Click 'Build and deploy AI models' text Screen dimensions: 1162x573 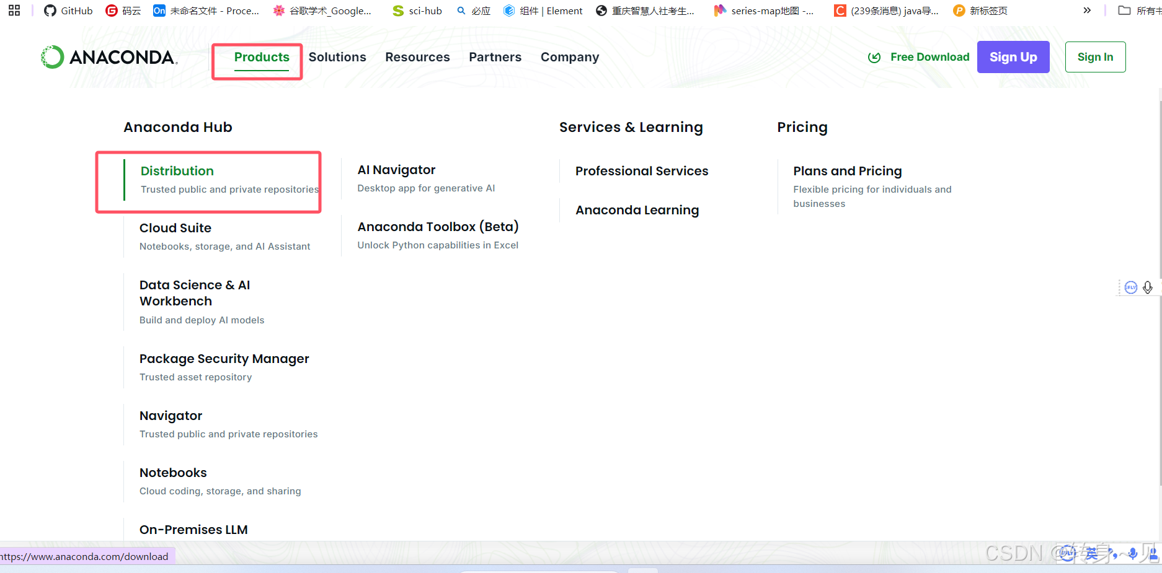(202, 320)
